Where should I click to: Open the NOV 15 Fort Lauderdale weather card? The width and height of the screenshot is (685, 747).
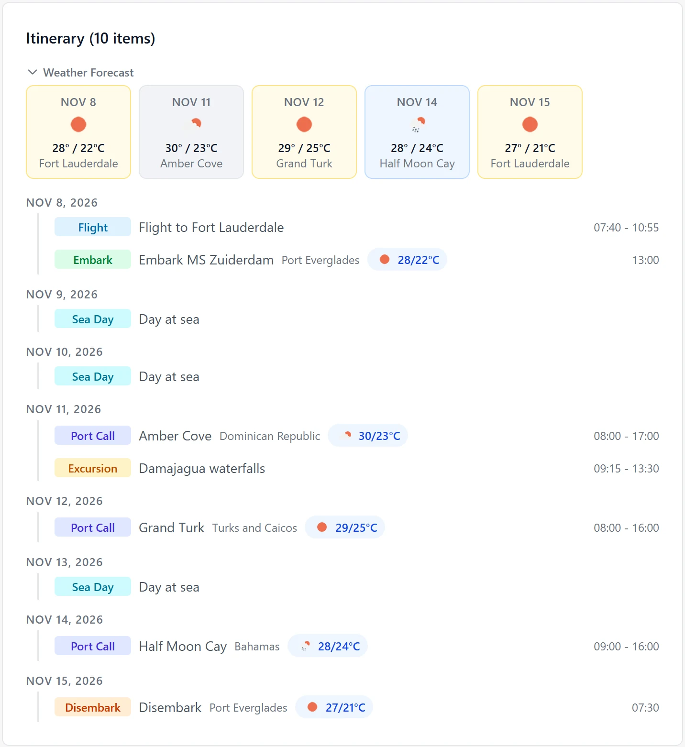click(530, 132)
